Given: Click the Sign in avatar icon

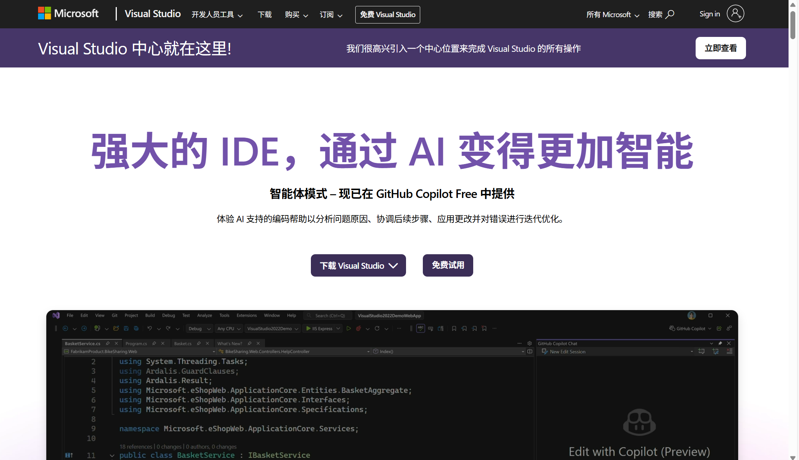Looking at the screenshot, I should 735,13.
